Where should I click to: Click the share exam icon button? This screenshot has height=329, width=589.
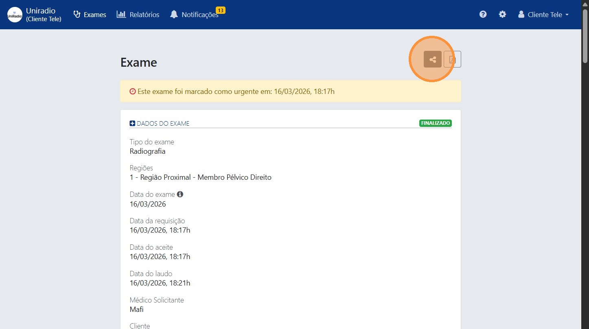pyautogui.click(x=432, y=59)
